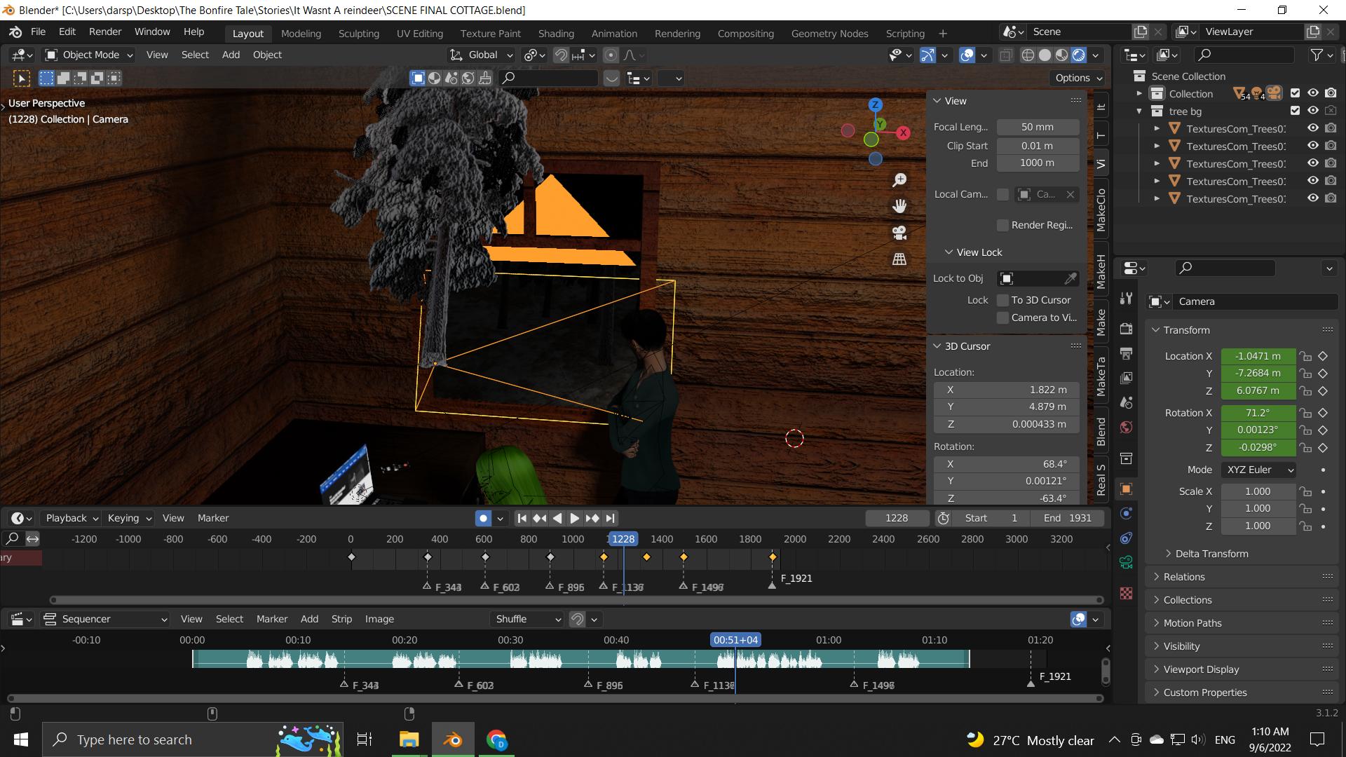Open the Scene properties tab
Screen dimensions: 1346x757
[x=1127, y=402]
